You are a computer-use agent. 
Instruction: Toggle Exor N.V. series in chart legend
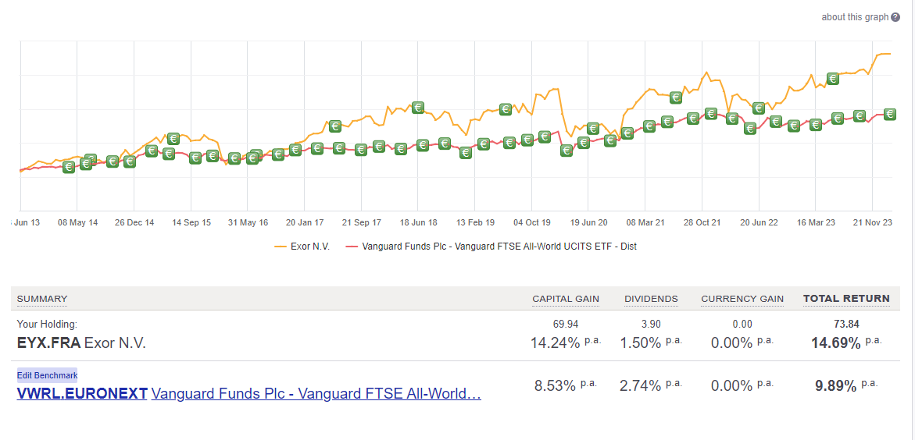302,247
